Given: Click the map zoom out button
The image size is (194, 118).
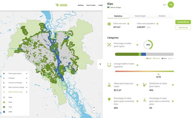Looking at the screenshot, I should (94, 110).
